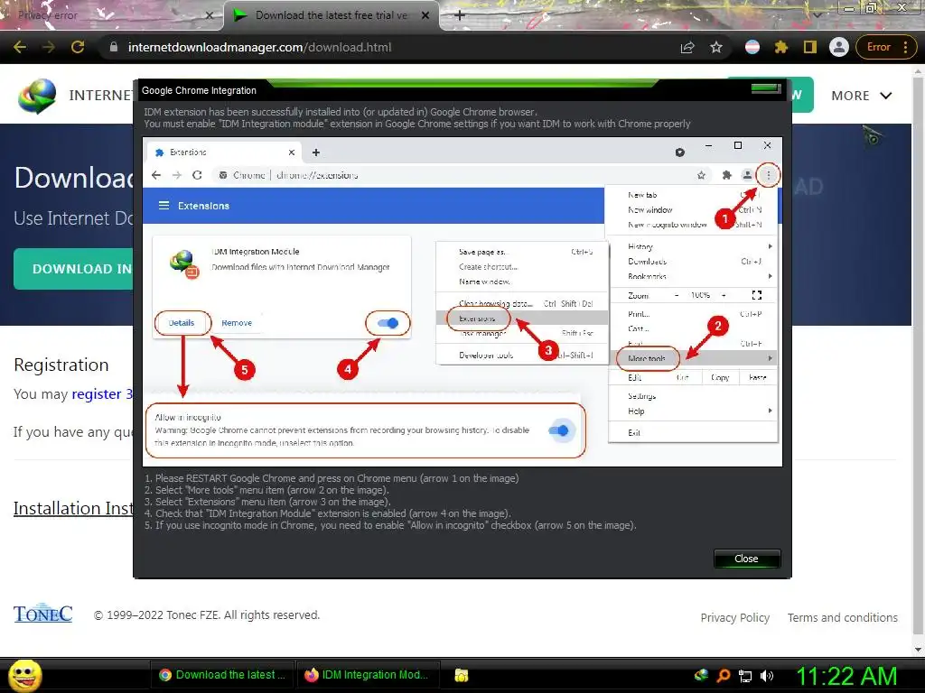Open the round striped extension icon
The width and height of the screenshot is (925, 693).
752,47
